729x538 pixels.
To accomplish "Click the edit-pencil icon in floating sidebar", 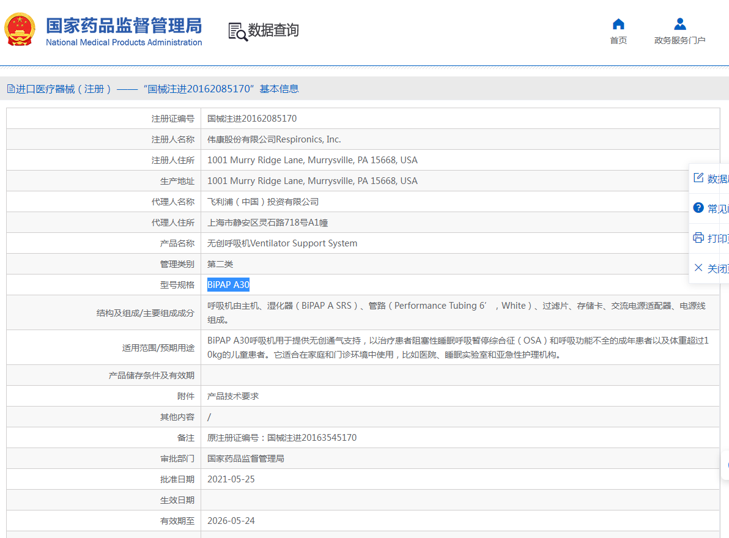I will click(698, 178).
